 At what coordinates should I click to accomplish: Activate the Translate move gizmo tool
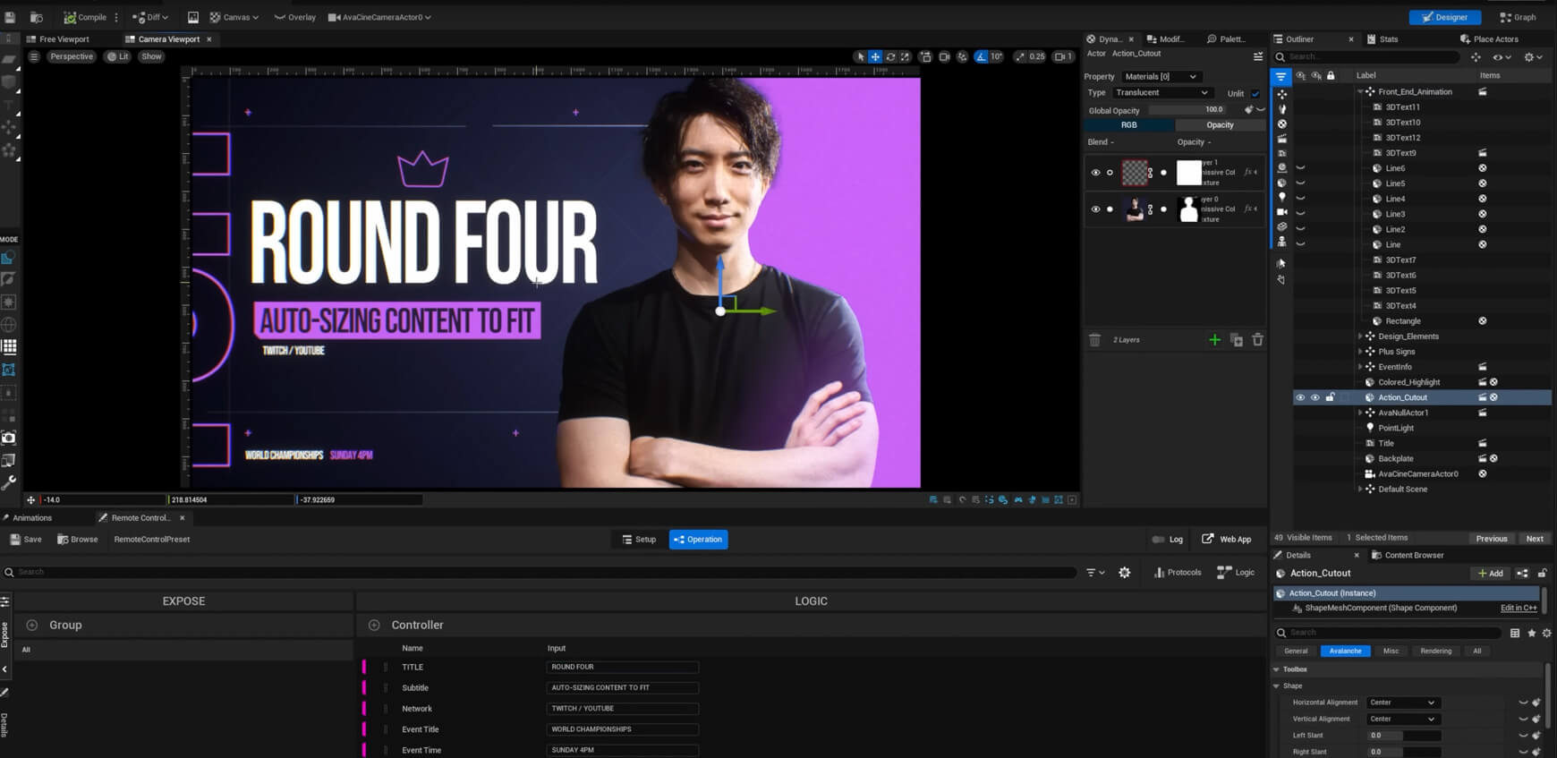click(875, 56)
